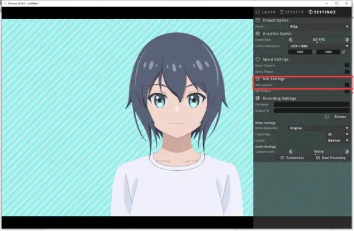Enable the NDI Output checkbox
The height and width of the screenshot is (231, 354).
tap(347, 92)
